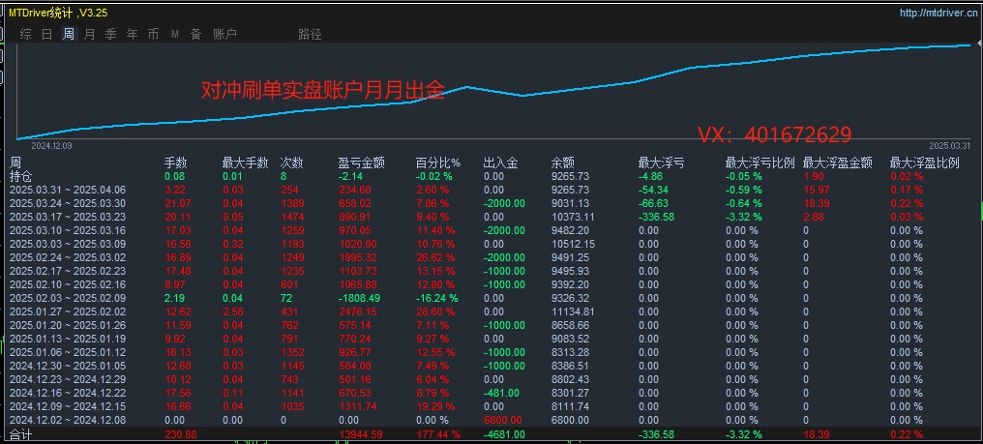
Task: Select the 周 weekly tab
Action: (x=69, y=35)
